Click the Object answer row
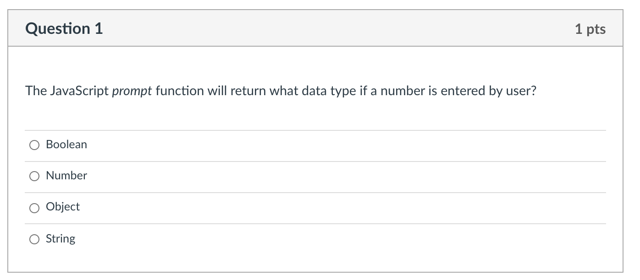The image size is (640, 280). pyautogui.click(x=275, y=207)
